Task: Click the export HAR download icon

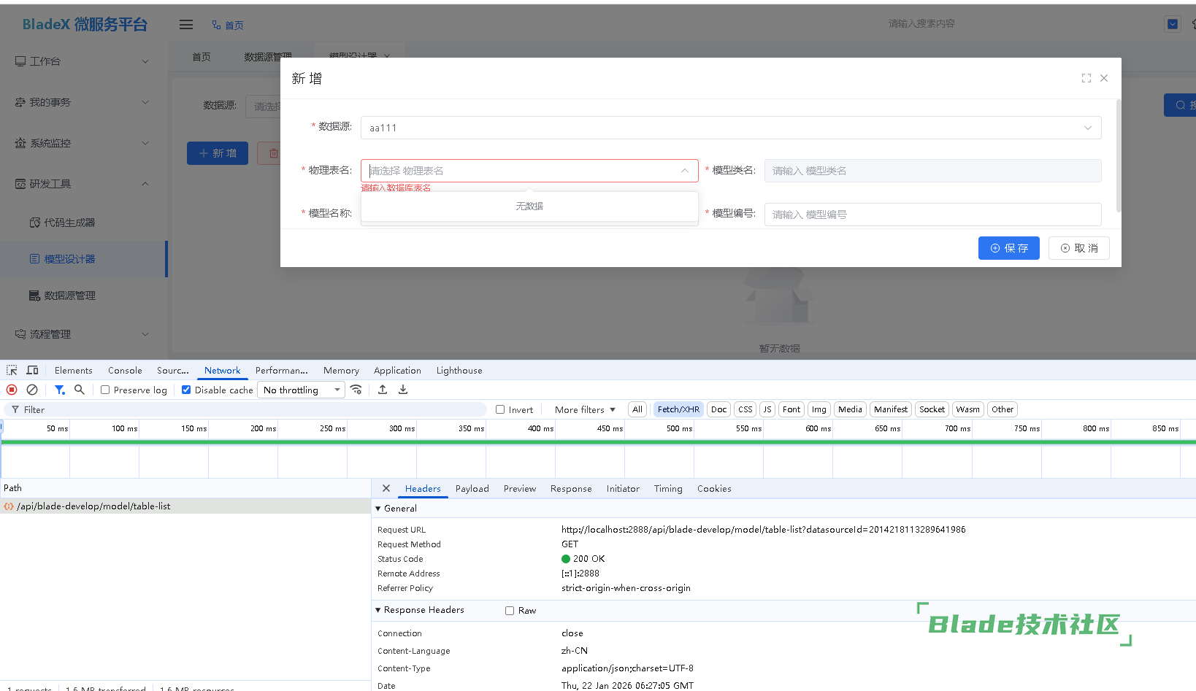Action: point(403,390)
